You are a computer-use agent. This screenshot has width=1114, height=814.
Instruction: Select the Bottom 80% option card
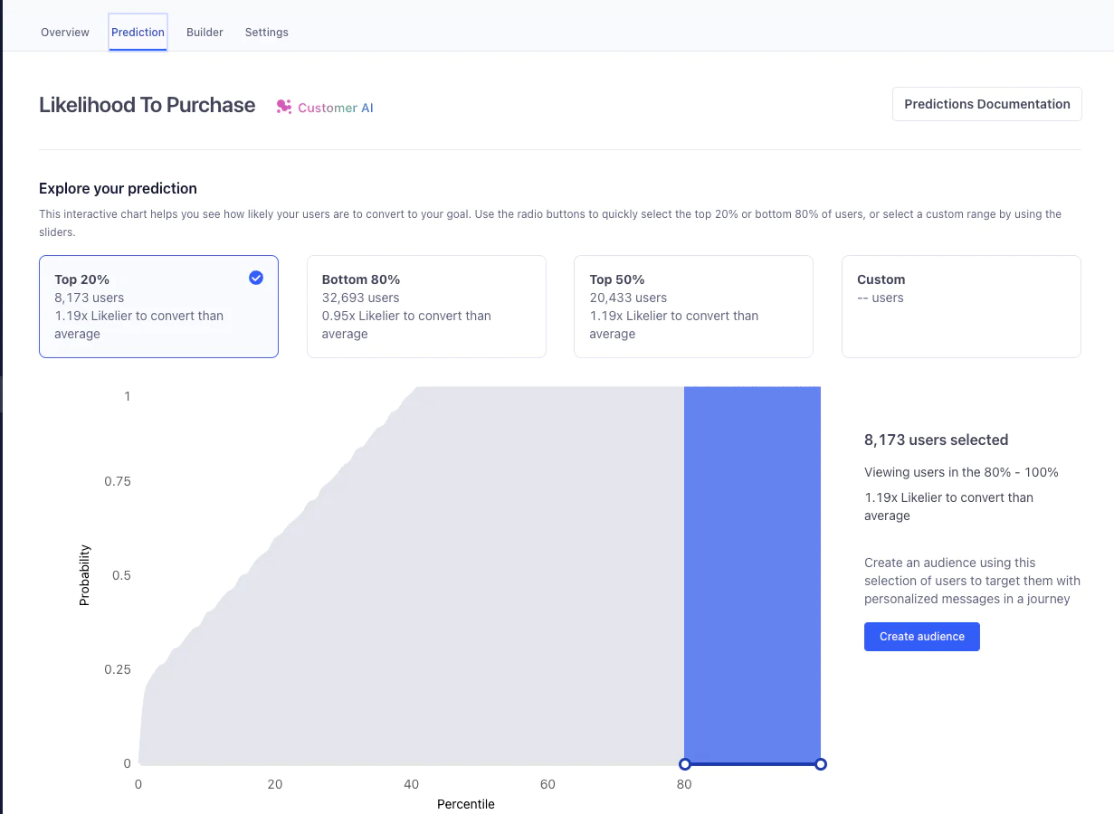coord(426,307)
